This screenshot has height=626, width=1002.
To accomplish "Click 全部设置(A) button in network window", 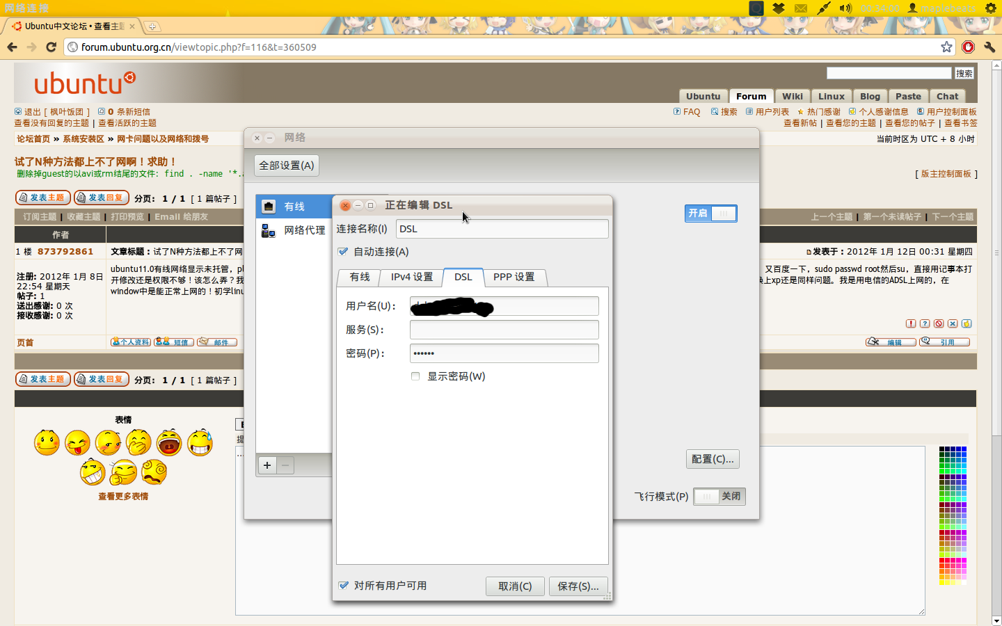I will tap(287, 166).
